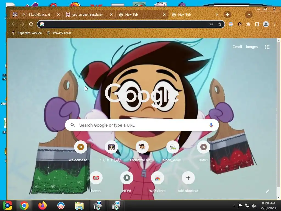Open Chrome's three-dot menu
281x211 pixels.
(x=275, y=24)
